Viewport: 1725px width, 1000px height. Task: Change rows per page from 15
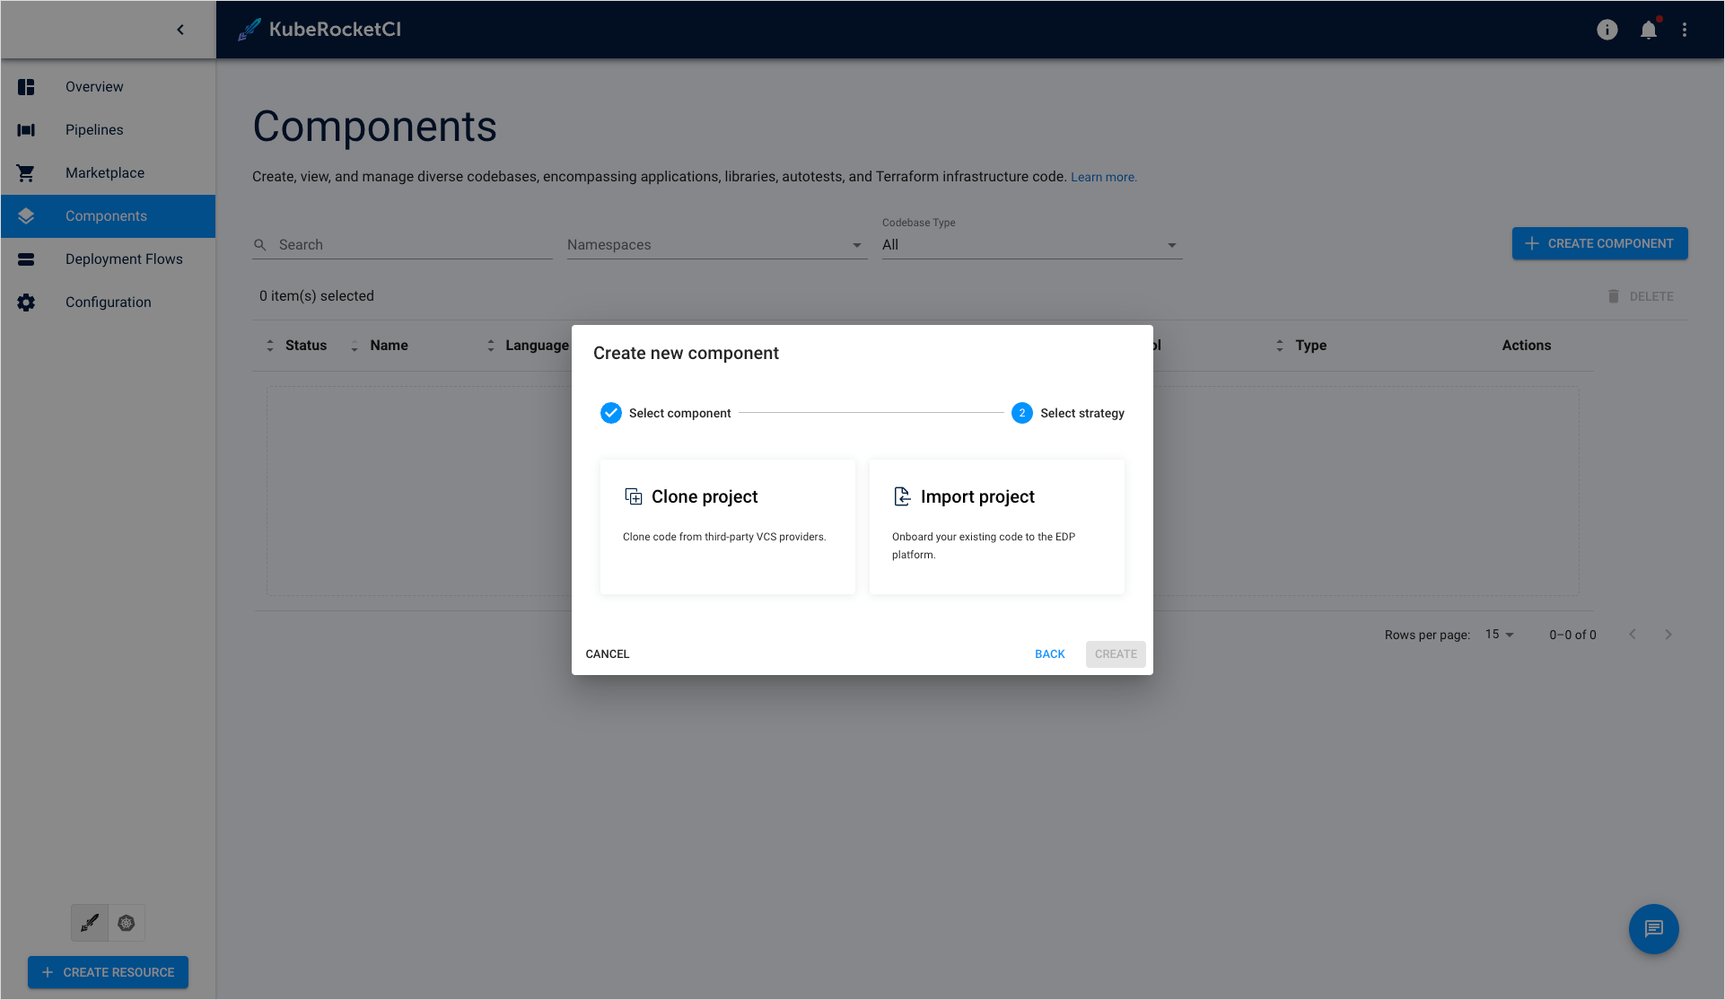(1499, 635)
